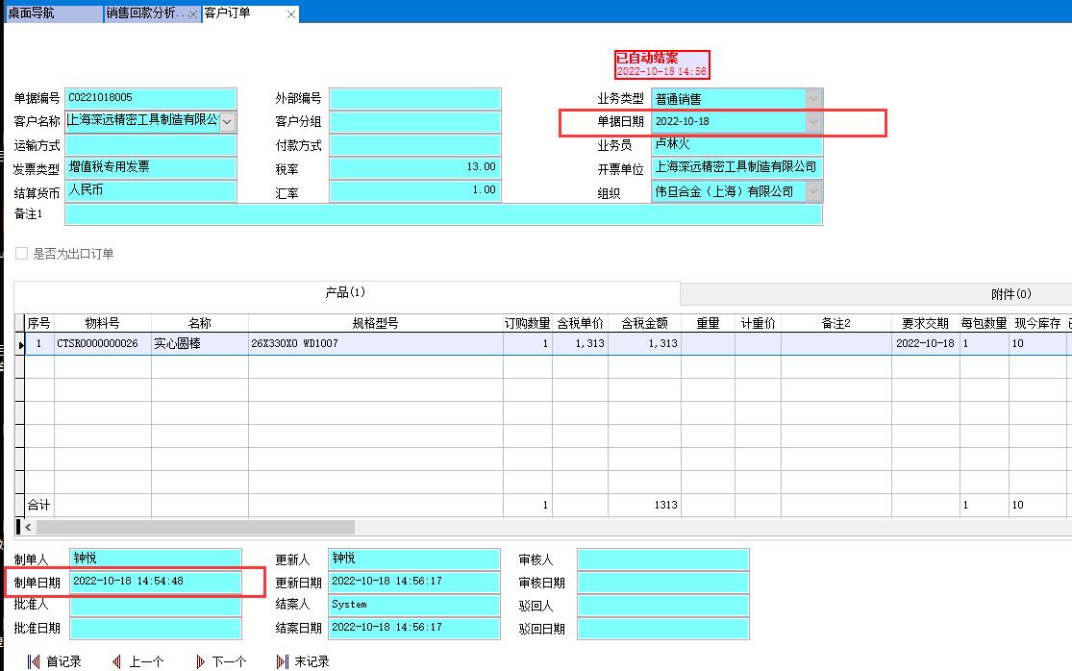Close the 销售回款分析 tab

coord(193,14)
